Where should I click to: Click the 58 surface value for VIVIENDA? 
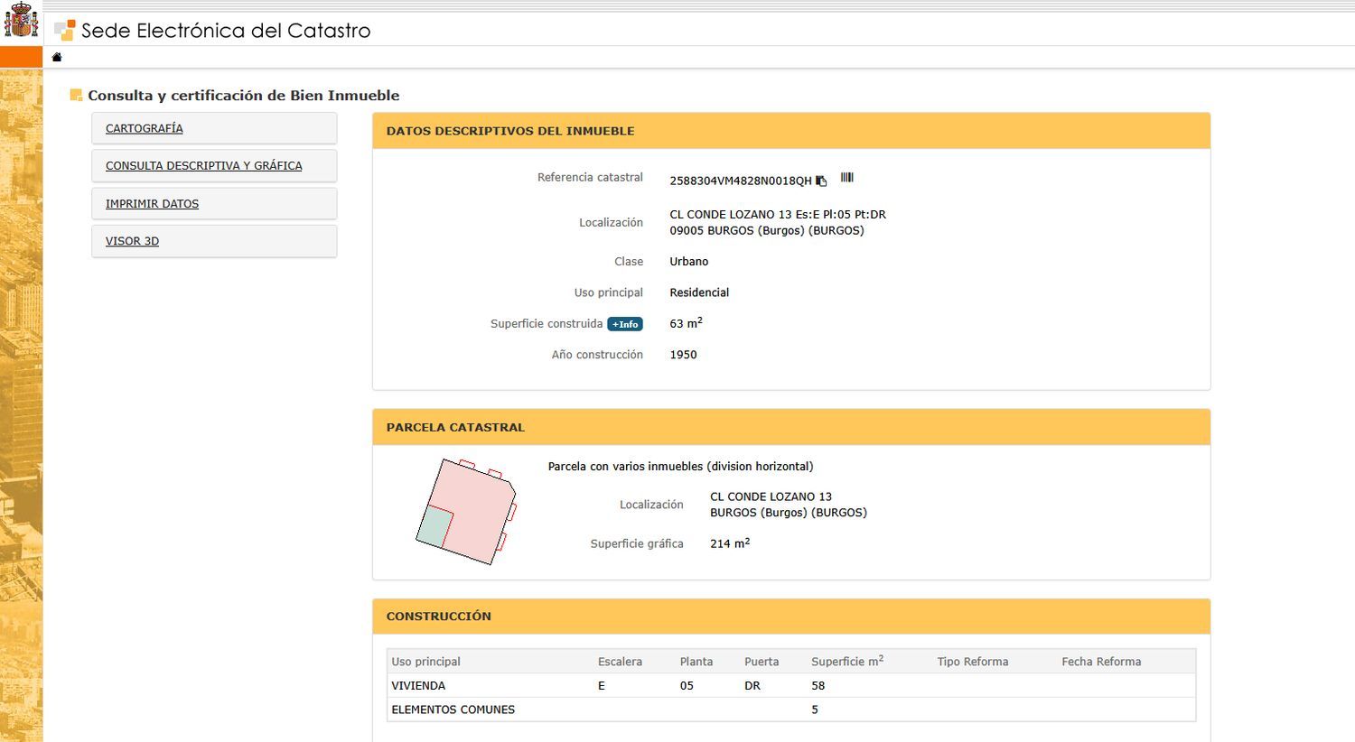coord(818,686)
